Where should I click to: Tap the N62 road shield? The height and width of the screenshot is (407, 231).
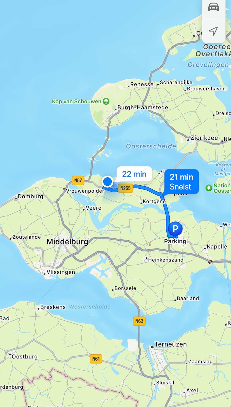[139, 321]
